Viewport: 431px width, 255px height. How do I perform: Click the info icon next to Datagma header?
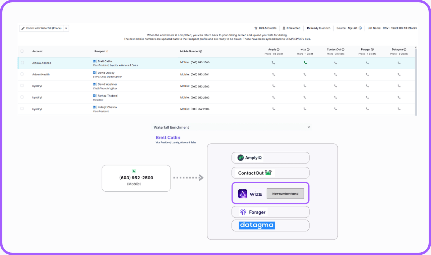(x=405, y=49)
